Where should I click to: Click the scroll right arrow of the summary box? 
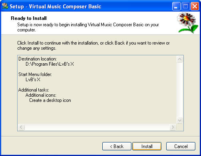point(173,127)
